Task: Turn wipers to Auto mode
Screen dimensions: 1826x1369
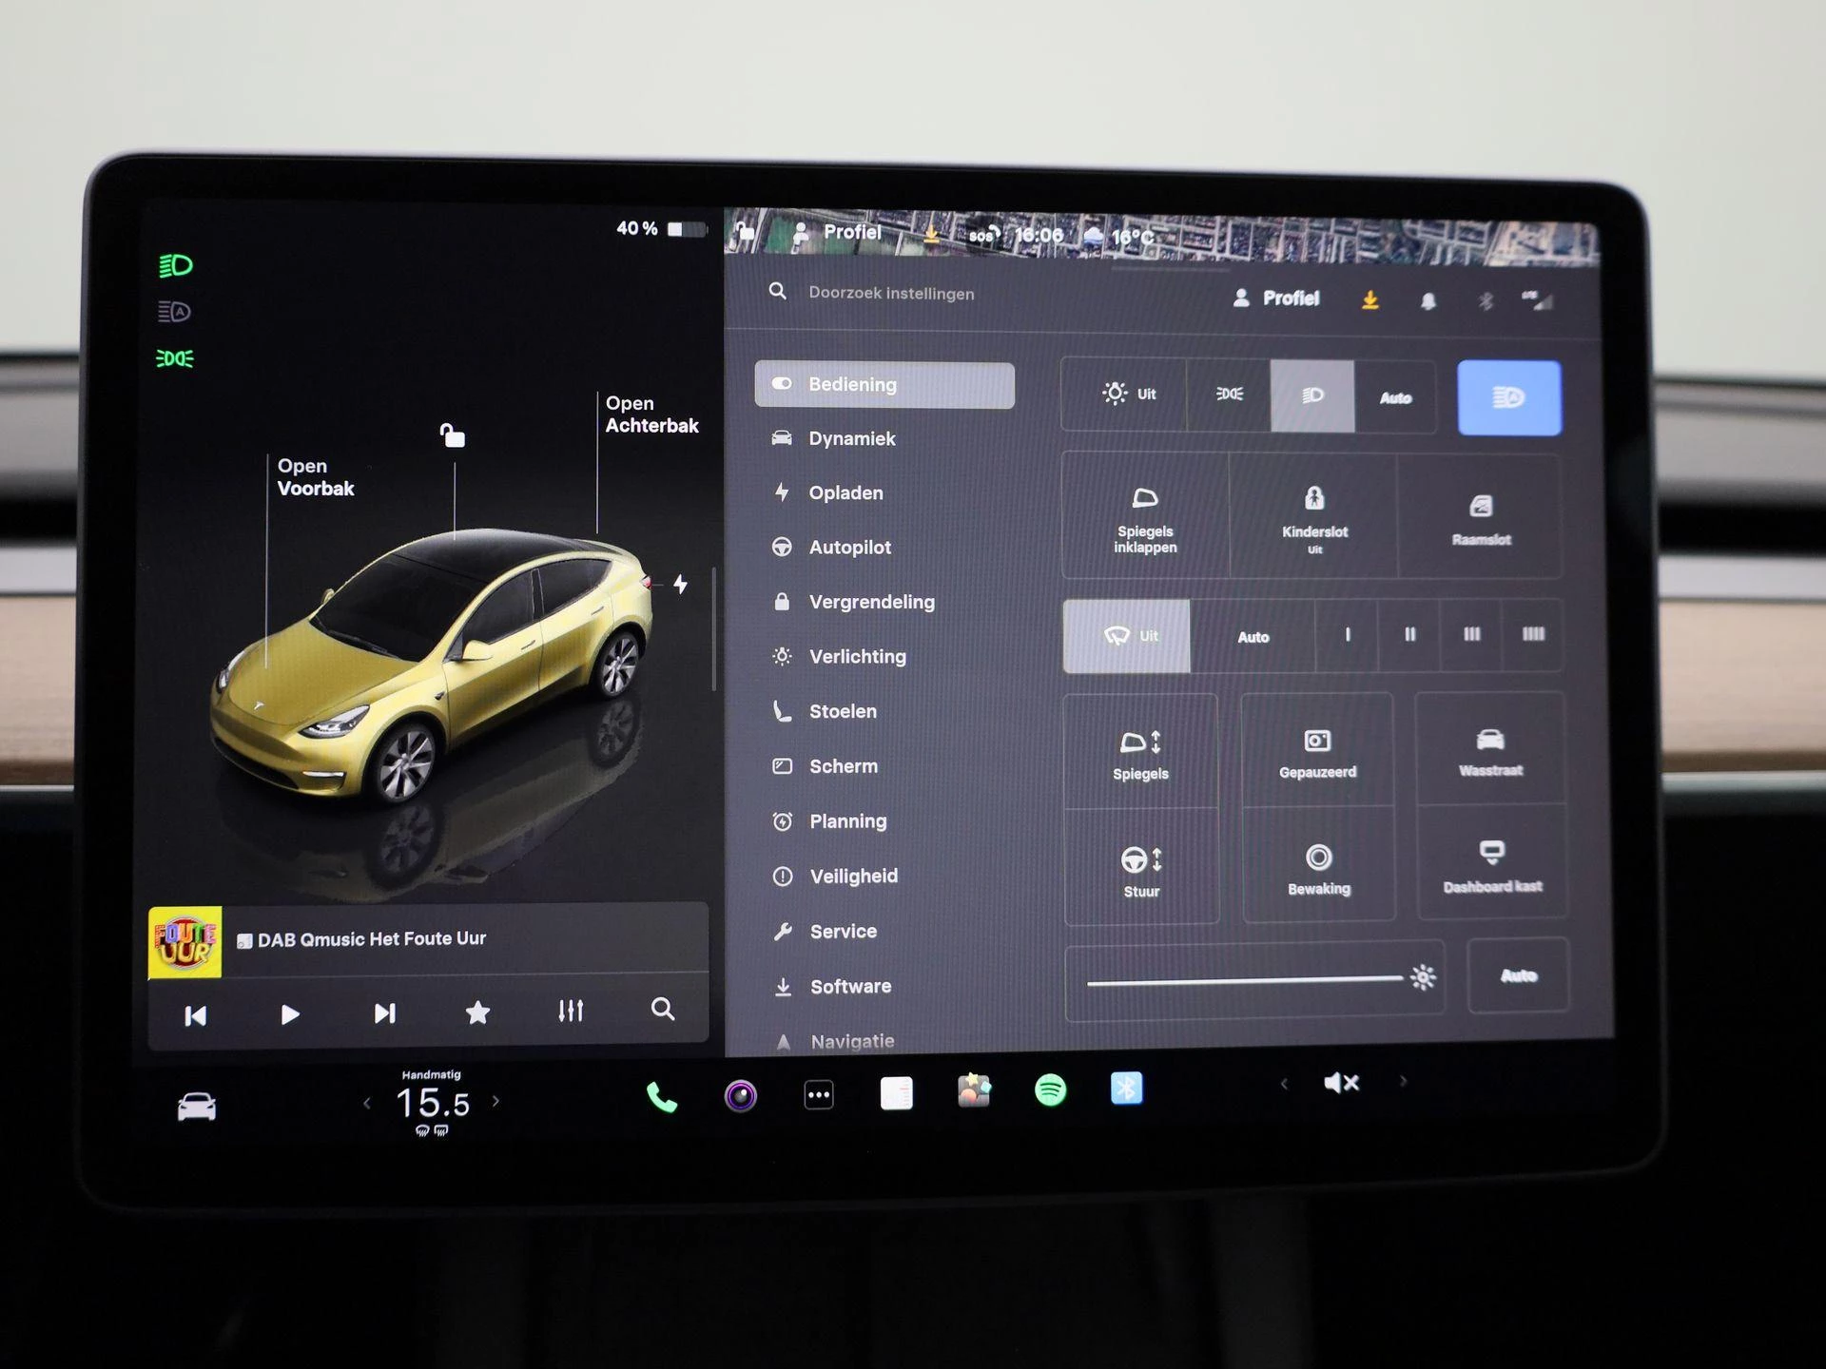Action: coord(1253,637)
